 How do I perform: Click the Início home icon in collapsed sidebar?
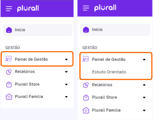(9, 30)
